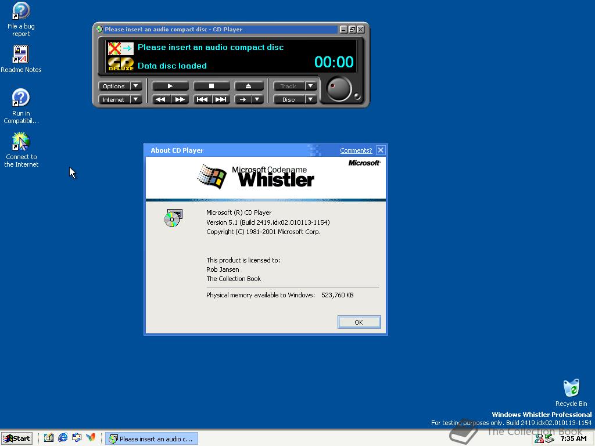Screen dimensions: 595x446
Task: Click the rewind button in CD Player
Action: [x=161, y=99]
